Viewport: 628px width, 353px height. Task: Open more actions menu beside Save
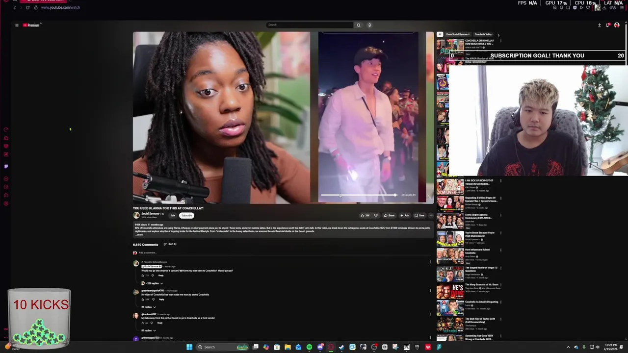[431, 215]
